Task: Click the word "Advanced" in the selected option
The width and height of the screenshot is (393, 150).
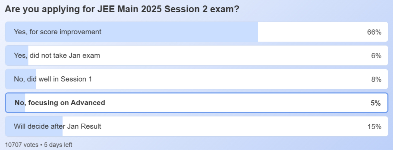Action: pyautogui.click(x=88, y=103)
